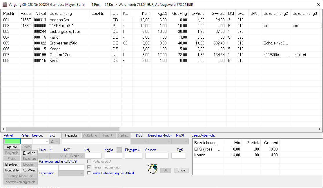Screen dimensions: 323x188
Task: Click the Bezeichnung column header
Action: [69, 14]
